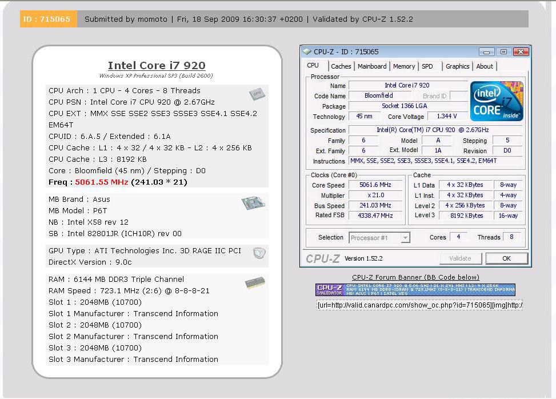Minimize the CPU-Z window
The image size is (556, 399).
(486, 52)
